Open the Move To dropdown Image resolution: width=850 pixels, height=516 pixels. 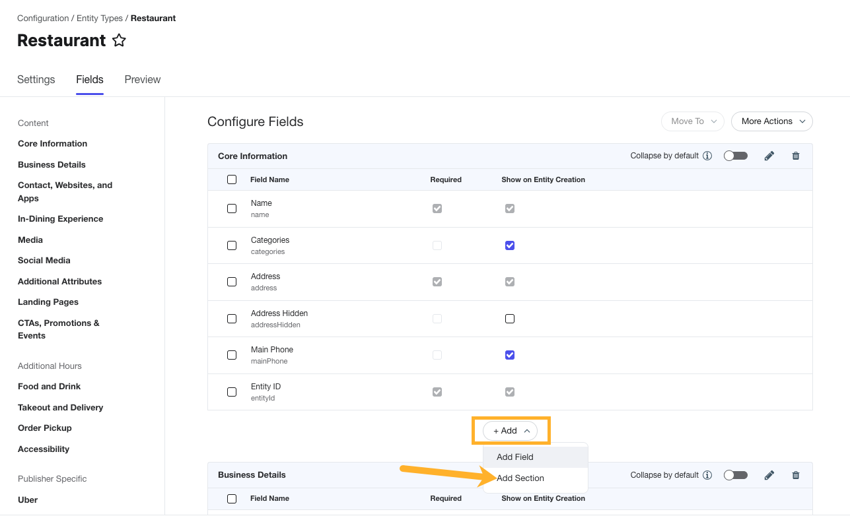tap(692, 121)
